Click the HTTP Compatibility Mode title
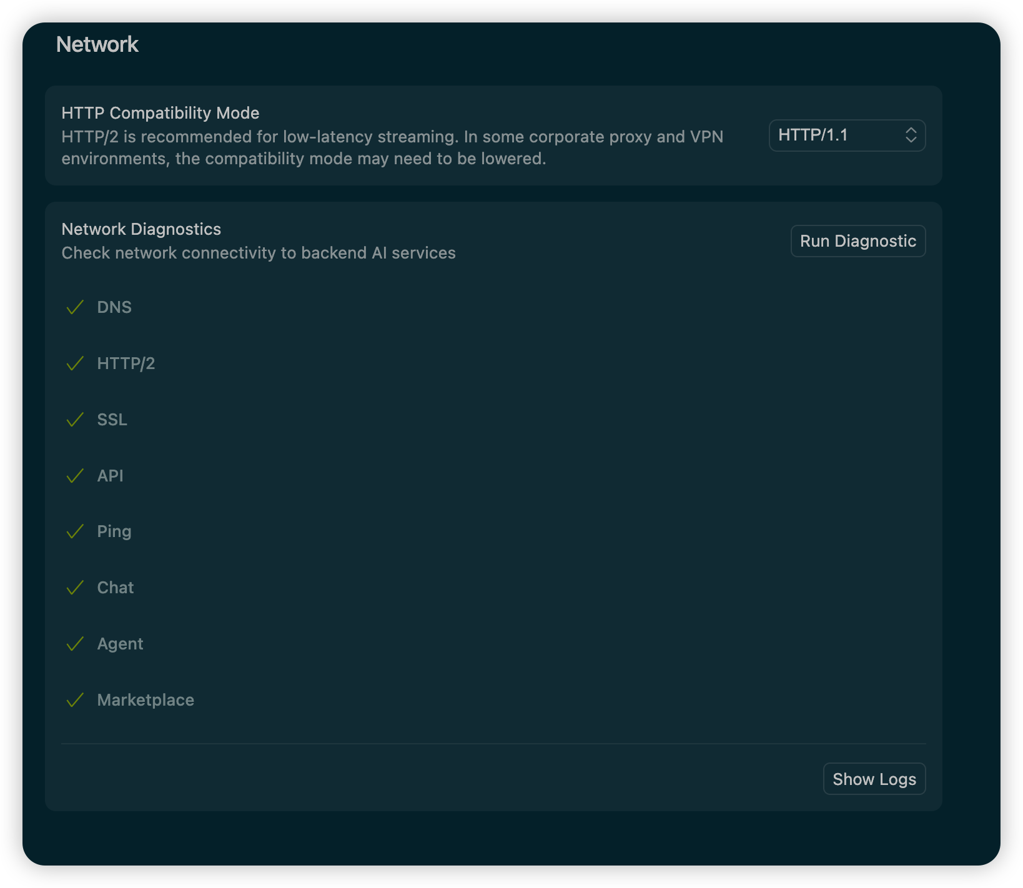 [161, 113]
